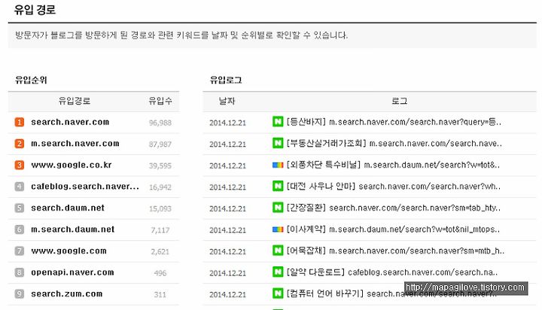Click the count value 39,595
Viewport: 542px width, 310px height.
click(x=160, y=166)
